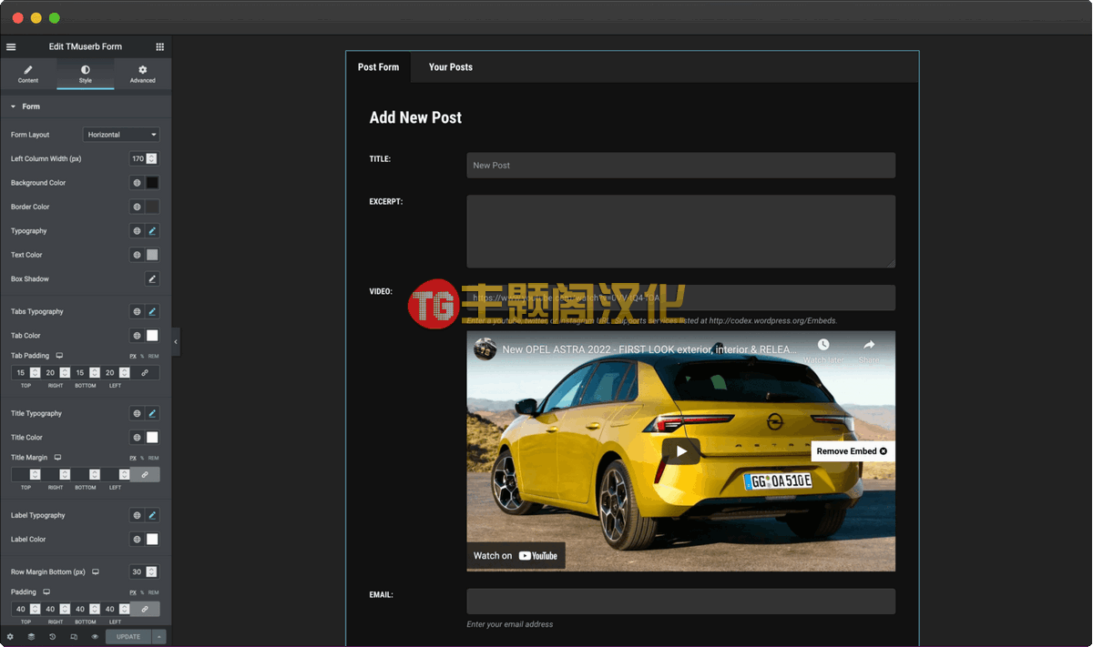Viewport: 1093px width, 647px height.
Task: Play the embedded YouTube video
Action: tap(681, 451)
